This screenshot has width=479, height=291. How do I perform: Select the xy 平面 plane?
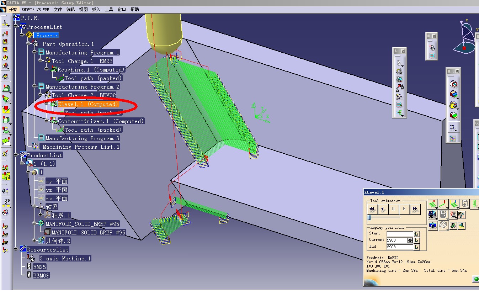57,181
